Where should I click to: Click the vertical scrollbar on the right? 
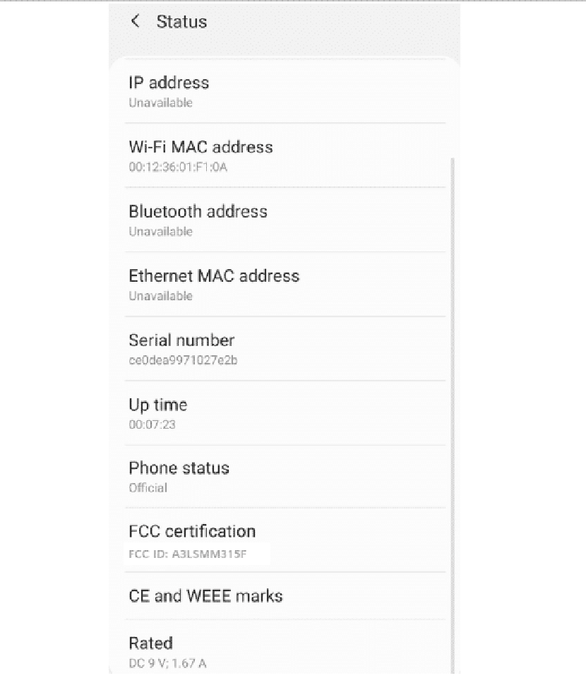[x=453, y=415]
